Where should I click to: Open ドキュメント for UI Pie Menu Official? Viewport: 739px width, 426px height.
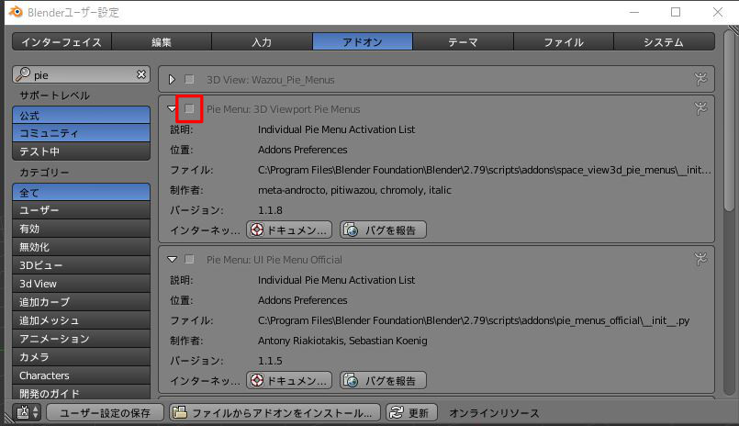tap(289, 380)
